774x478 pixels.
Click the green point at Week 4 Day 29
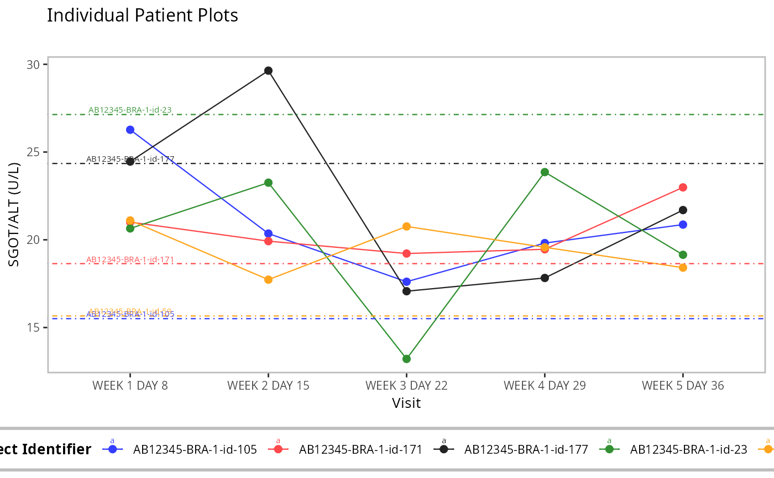point(545,172)
